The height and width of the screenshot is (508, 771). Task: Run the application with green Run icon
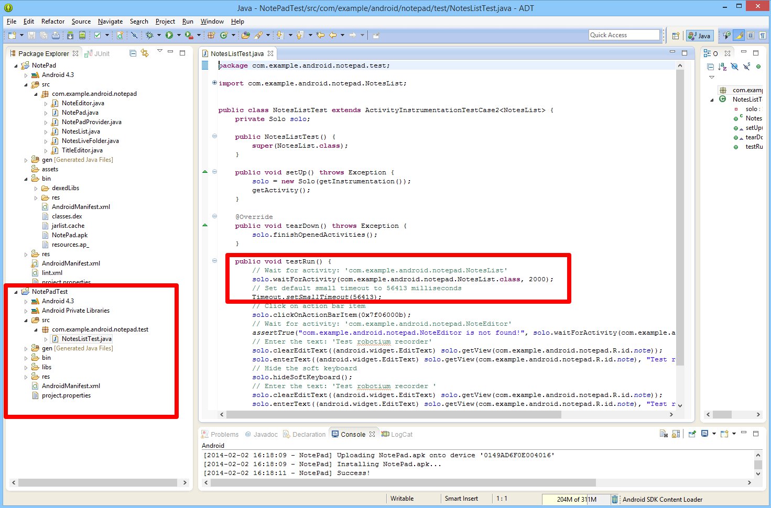(169, 35)
